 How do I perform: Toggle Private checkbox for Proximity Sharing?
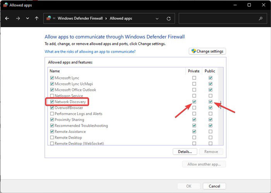tap(194, 119)
